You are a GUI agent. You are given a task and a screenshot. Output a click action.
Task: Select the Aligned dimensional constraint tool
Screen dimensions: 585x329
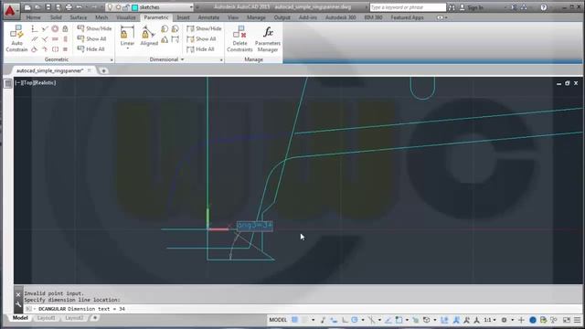[x=149, y=37]
